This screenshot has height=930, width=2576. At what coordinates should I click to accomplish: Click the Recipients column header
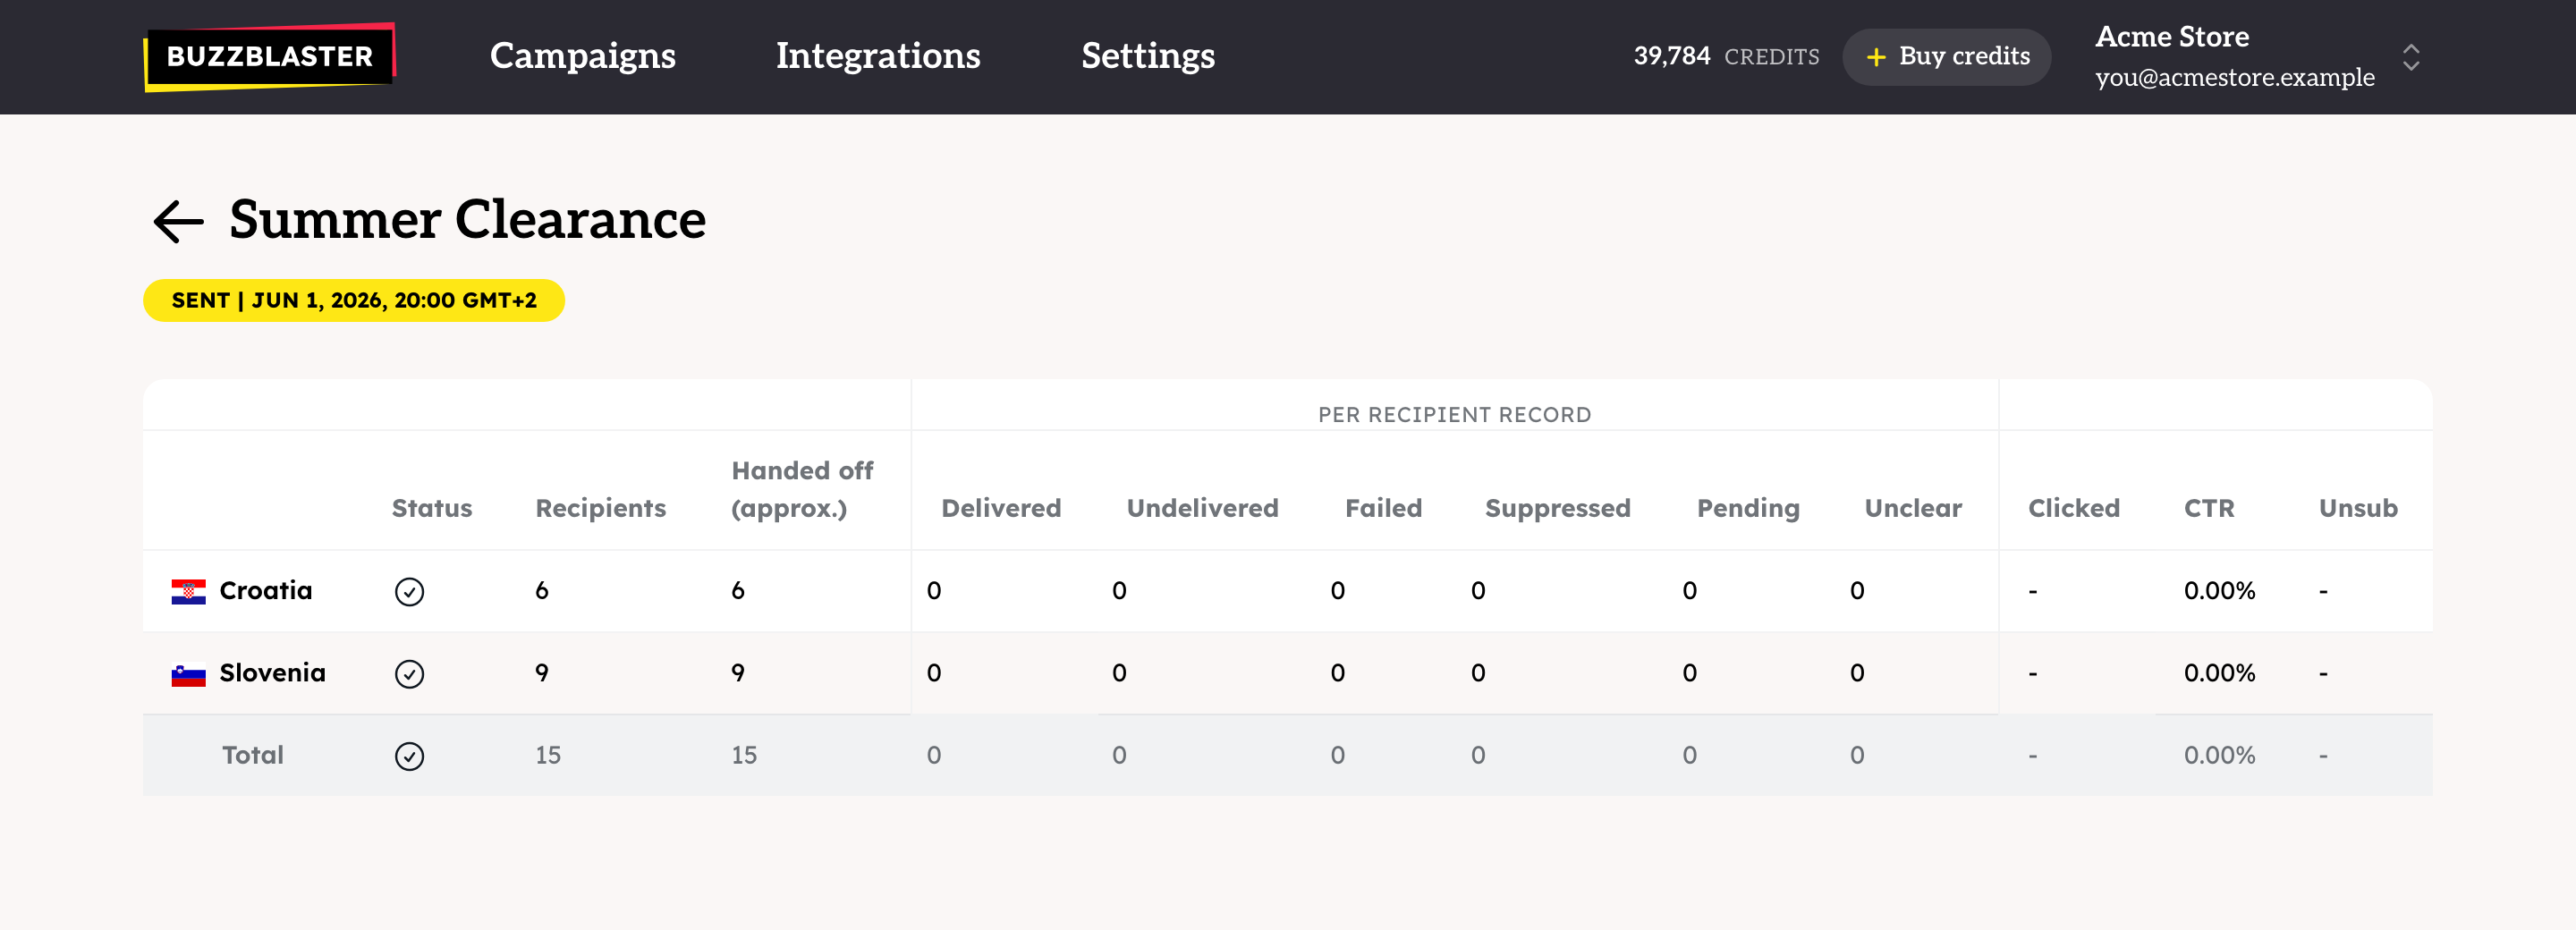coord(600,509)
